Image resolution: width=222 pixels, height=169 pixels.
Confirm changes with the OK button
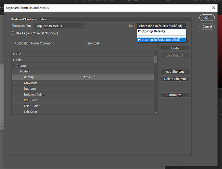point(207,18)
